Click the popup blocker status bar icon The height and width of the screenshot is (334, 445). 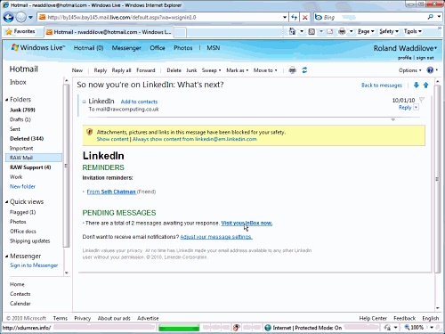pos(237,328)
